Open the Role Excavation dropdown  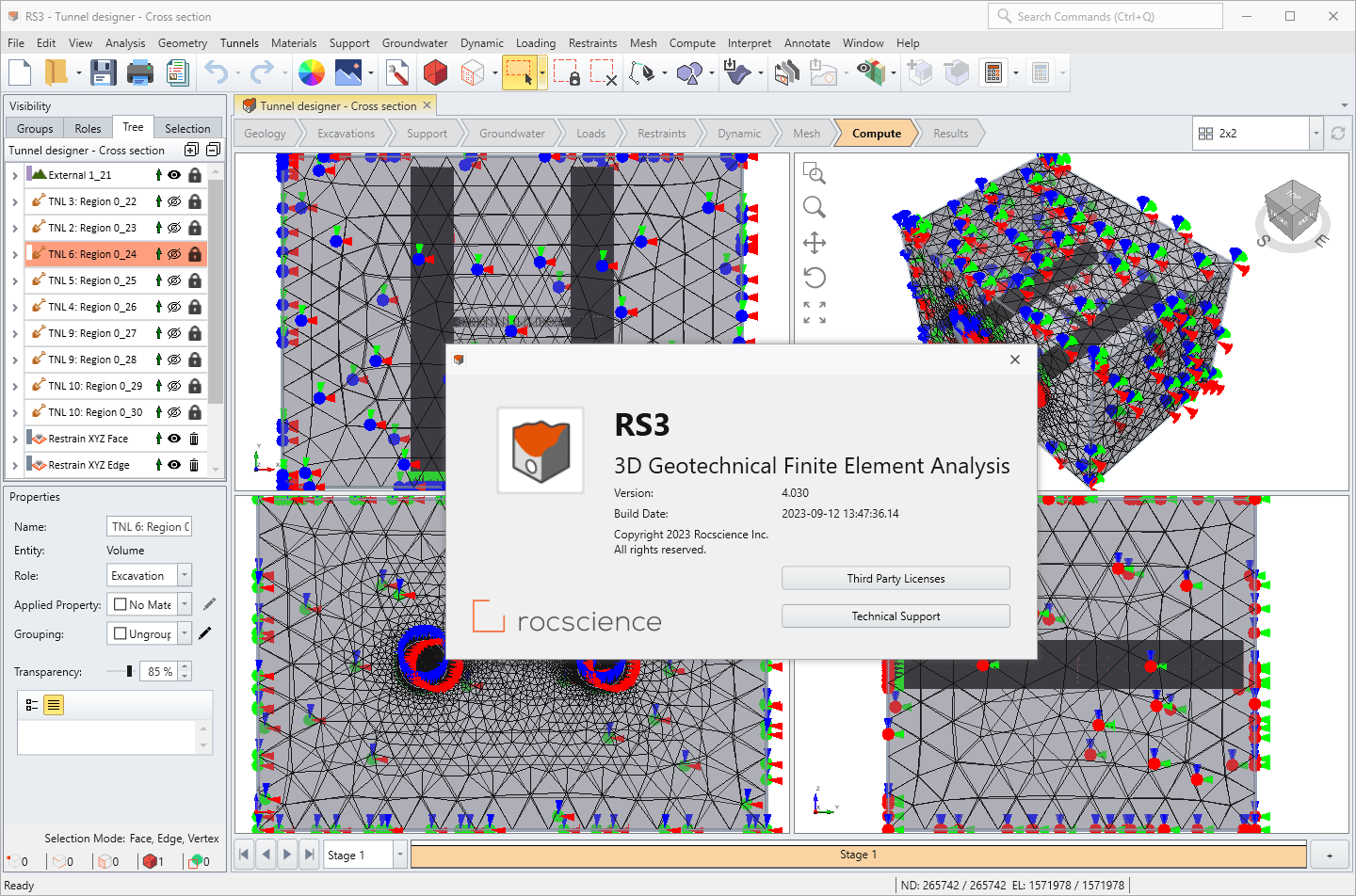[185, 575]
